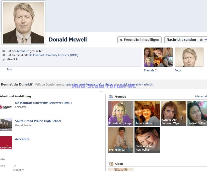Click the Alben album icon
Screen dimensions: 207x171
pos(111,164)
